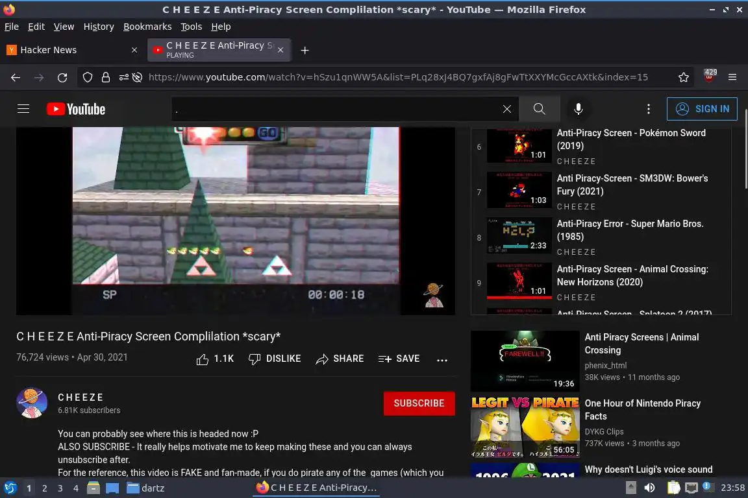The width and height of the screenshot is (748, 498).
Task: Click the autoplay blocked icon
Action: [x=138, y=77]
